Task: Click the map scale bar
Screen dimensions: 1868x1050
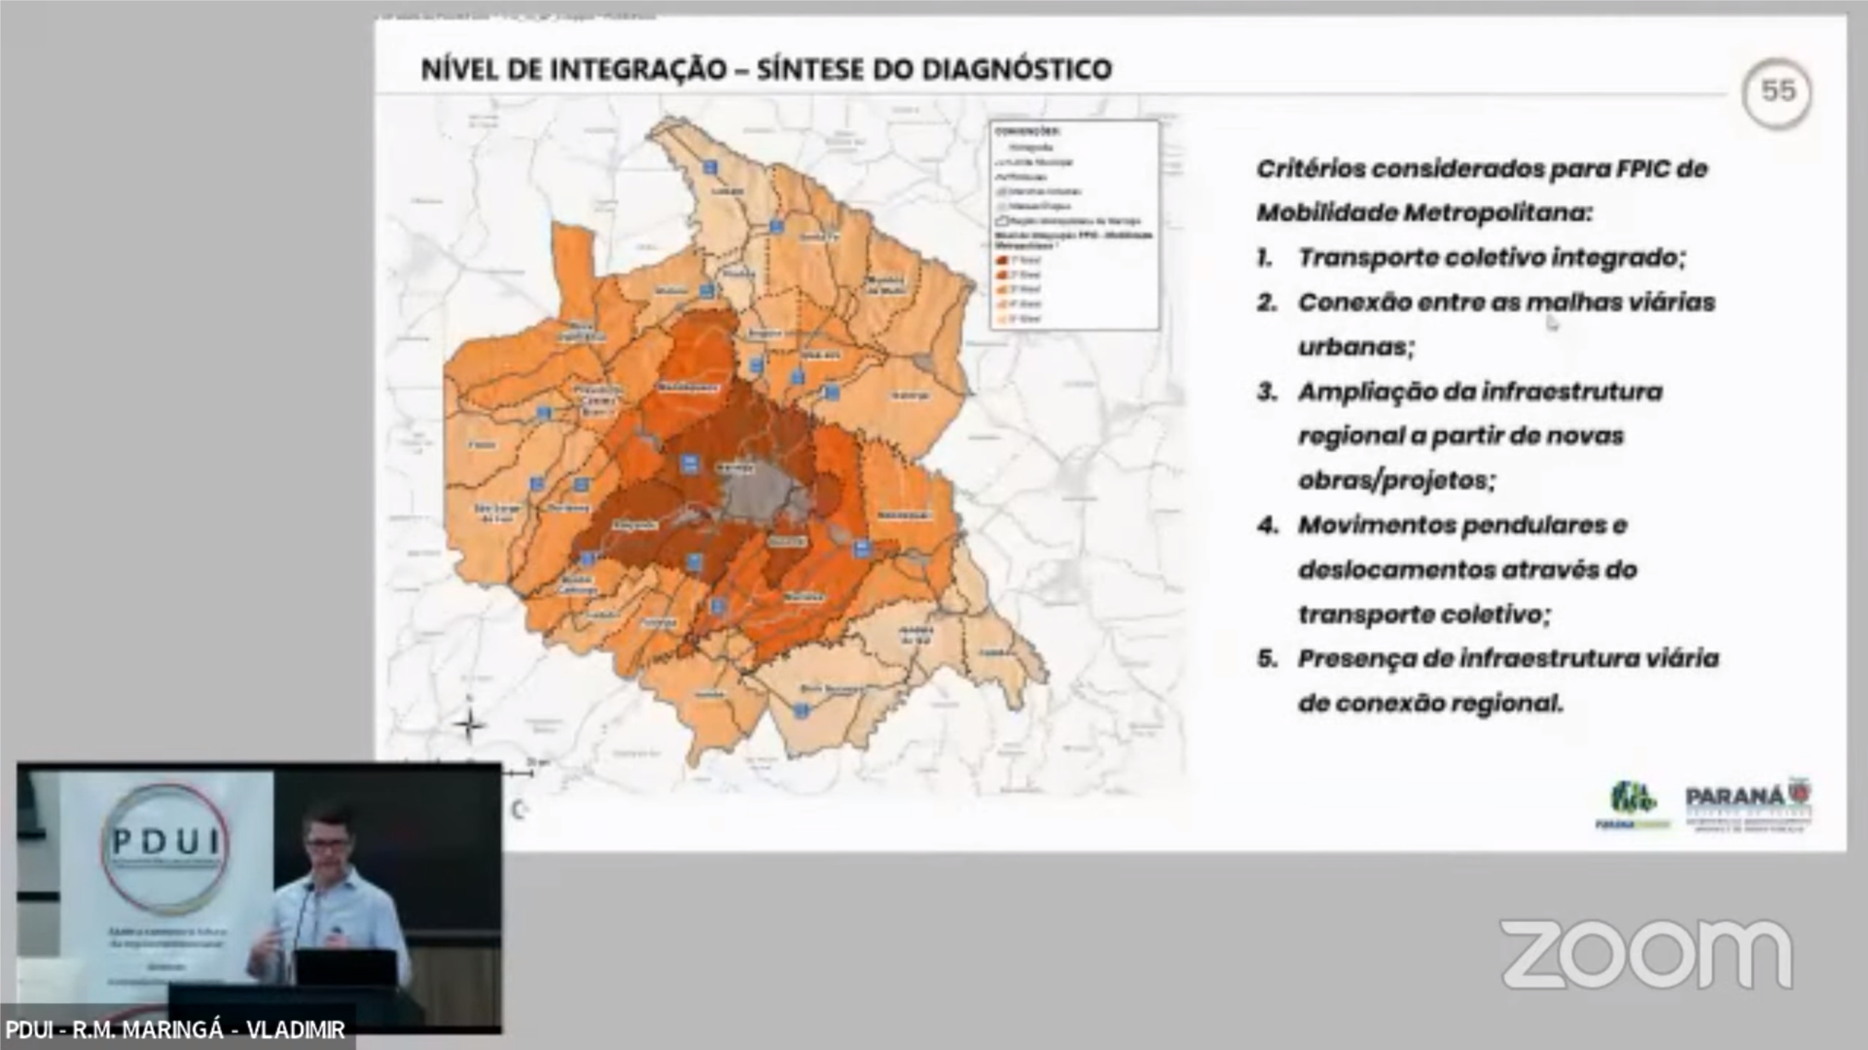Action: pos(518,773)
